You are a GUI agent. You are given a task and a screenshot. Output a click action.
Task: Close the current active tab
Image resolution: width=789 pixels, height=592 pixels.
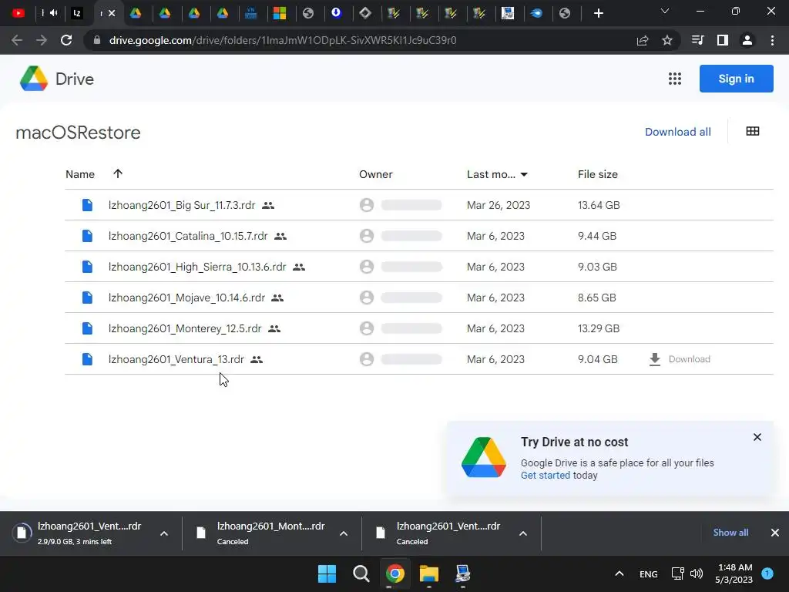tap(112, 13)
